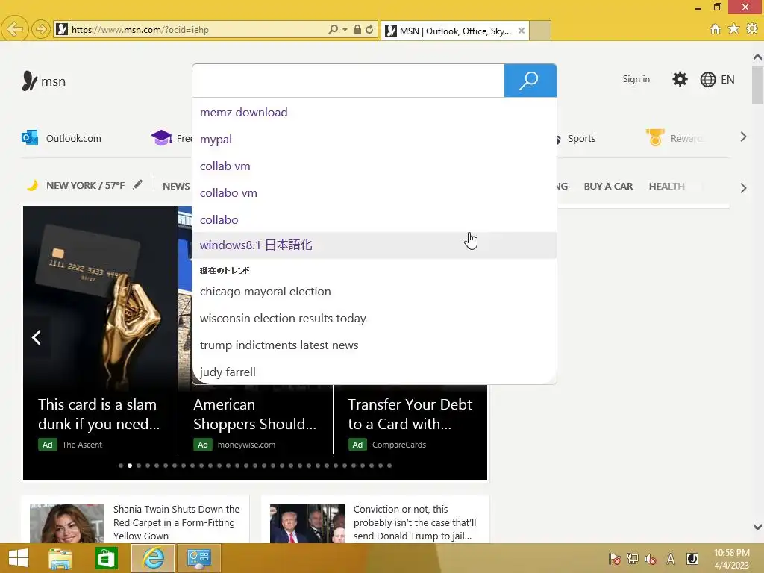Open IE Favorites star icon

pos(733,29)
